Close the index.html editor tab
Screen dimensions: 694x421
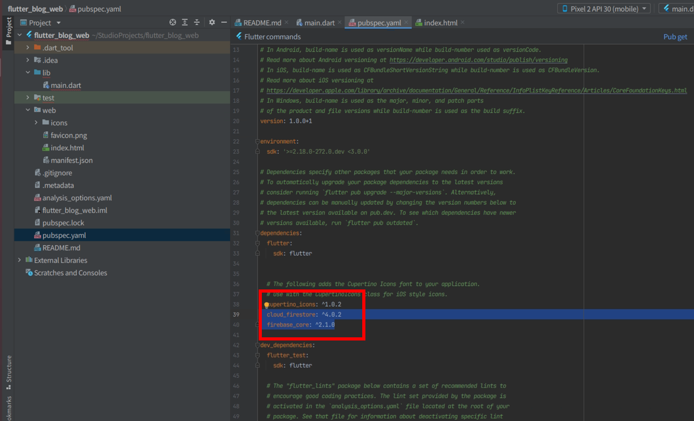point(462,23)
